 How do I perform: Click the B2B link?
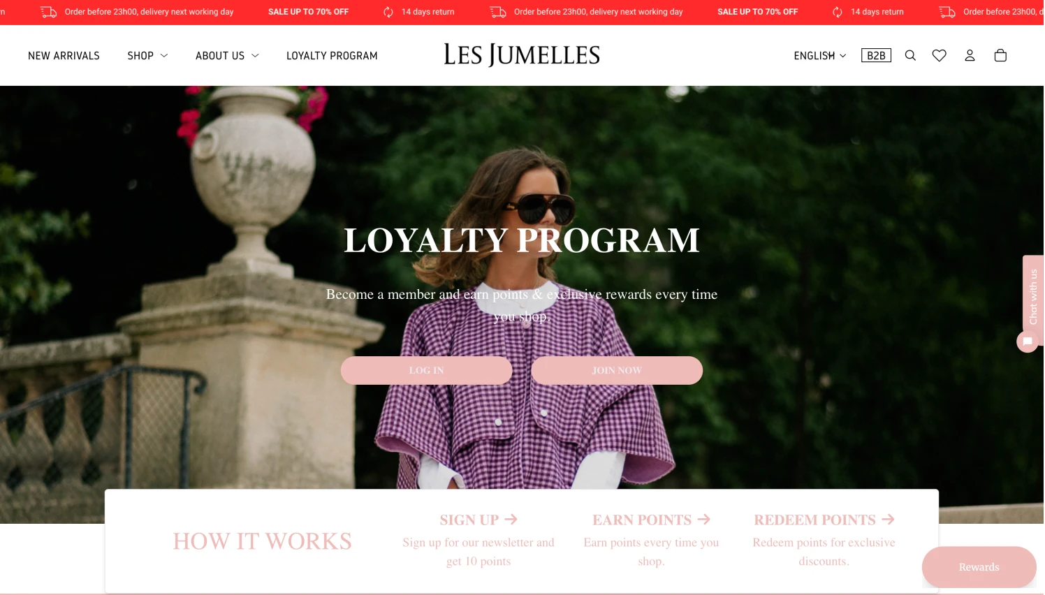[x=877, y=56]
